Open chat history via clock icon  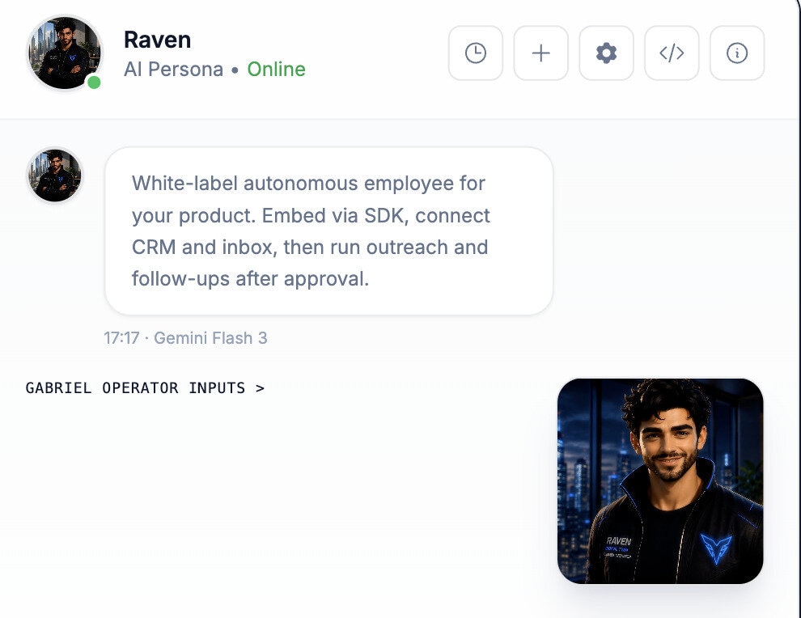click(476, 53)
